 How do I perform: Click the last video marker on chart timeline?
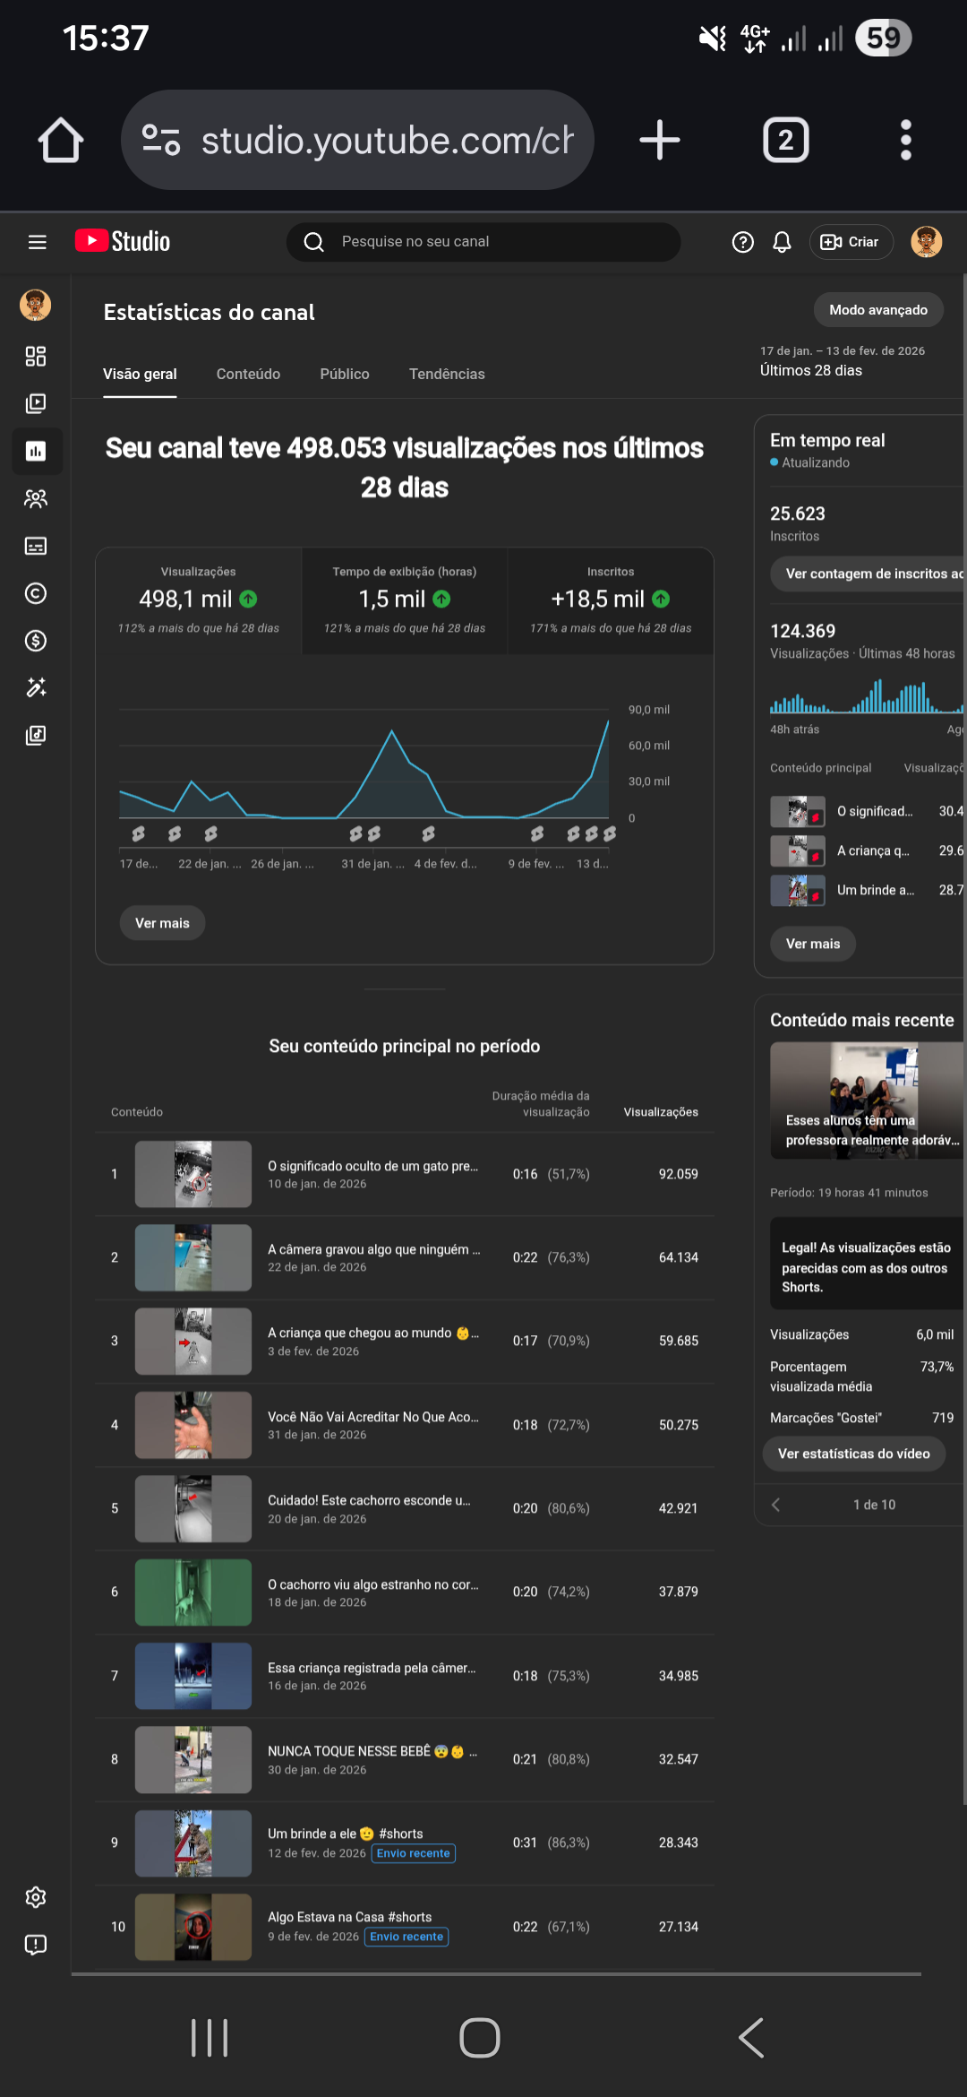[x=610, y=834]
